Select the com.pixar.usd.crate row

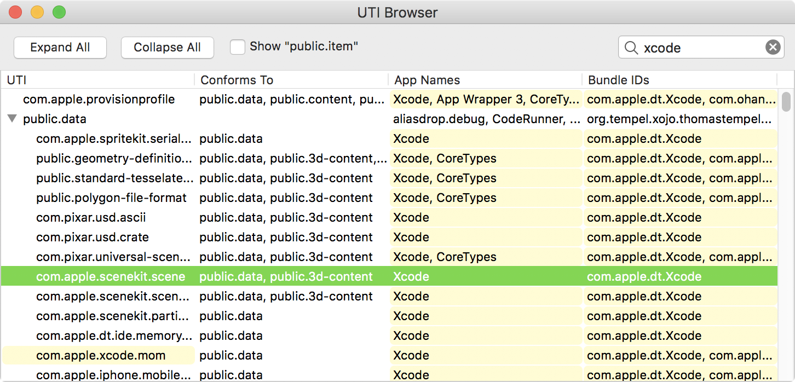click(x=389, y=237)
